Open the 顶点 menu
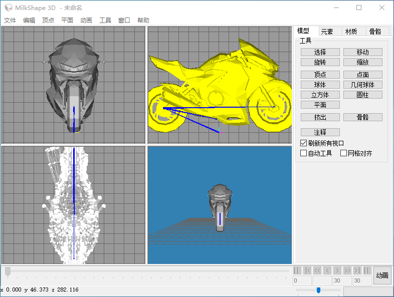Viewport: 394px width, 297px height. pyautogui.click(x=48, y=21)
